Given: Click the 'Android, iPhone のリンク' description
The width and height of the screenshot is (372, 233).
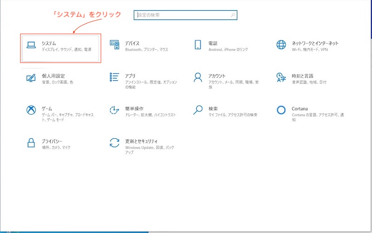Looking at the screenshot, I should 228,50.
